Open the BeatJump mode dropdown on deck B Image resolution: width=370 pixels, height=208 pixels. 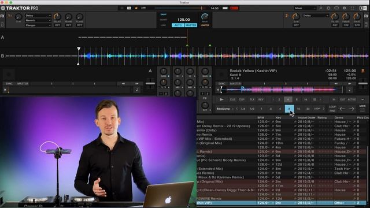(x=225, y=109)
